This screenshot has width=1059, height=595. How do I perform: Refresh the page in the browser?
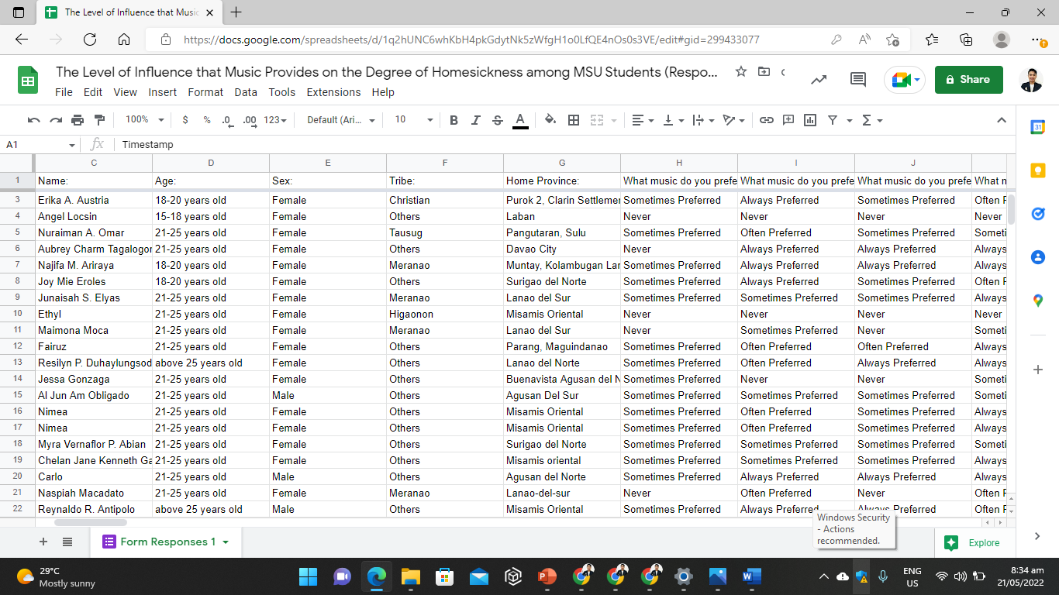coord(89,40)
